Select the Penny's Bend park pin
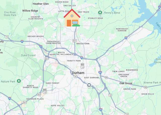The height and width of the screenshot is (115, 161). coord(100,13)
